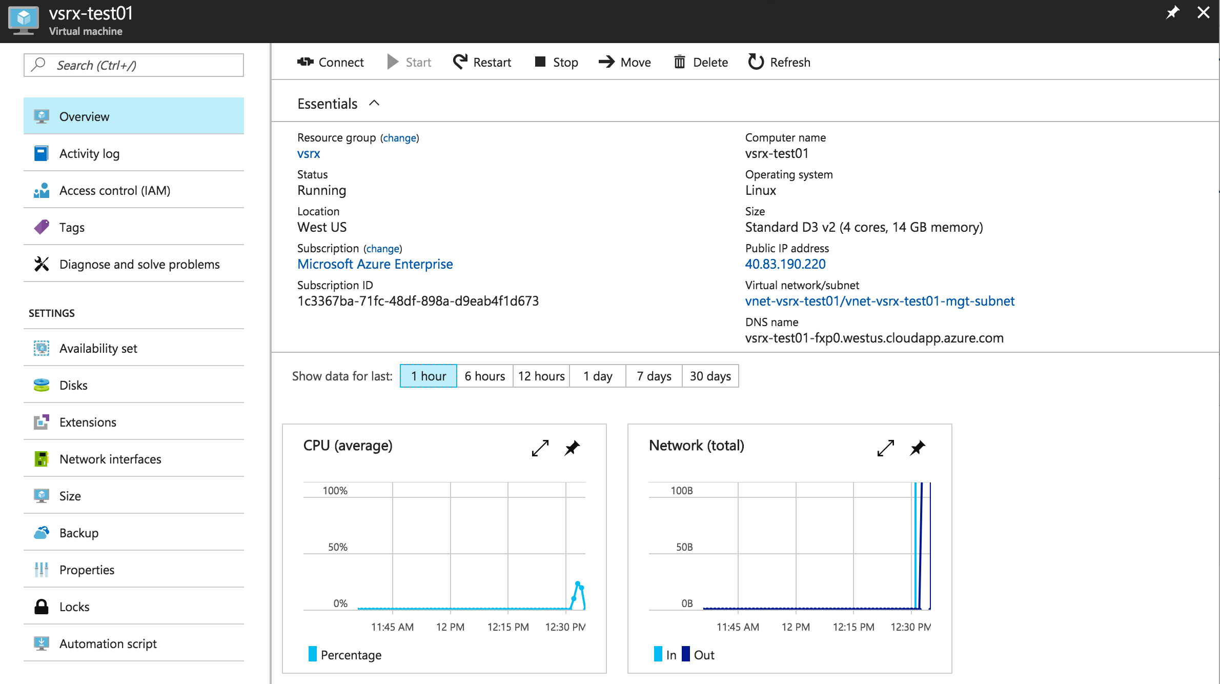The image size is (1220, 684).
Task: Collapse the Essentials section
Action: tap(374, 103)
